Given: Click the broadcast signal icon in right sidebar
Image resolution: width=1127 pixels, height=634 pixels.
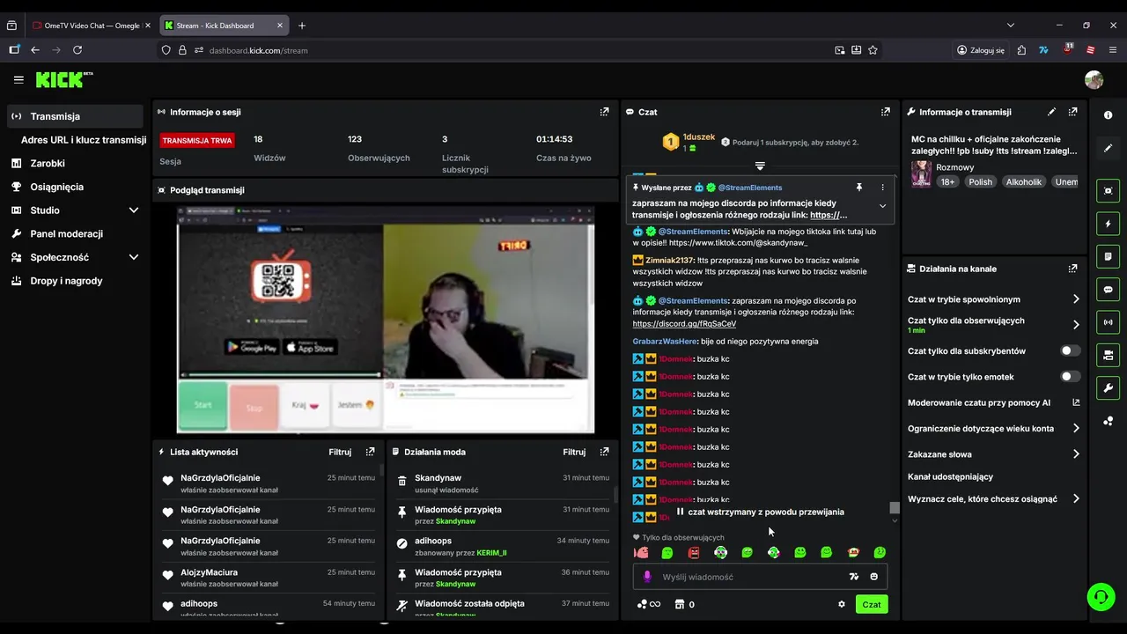Looking at the screenshot, I should coord(1108,322).
